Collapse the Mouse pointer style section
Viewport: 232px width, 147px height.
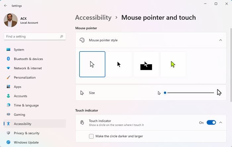pos(221,40)
